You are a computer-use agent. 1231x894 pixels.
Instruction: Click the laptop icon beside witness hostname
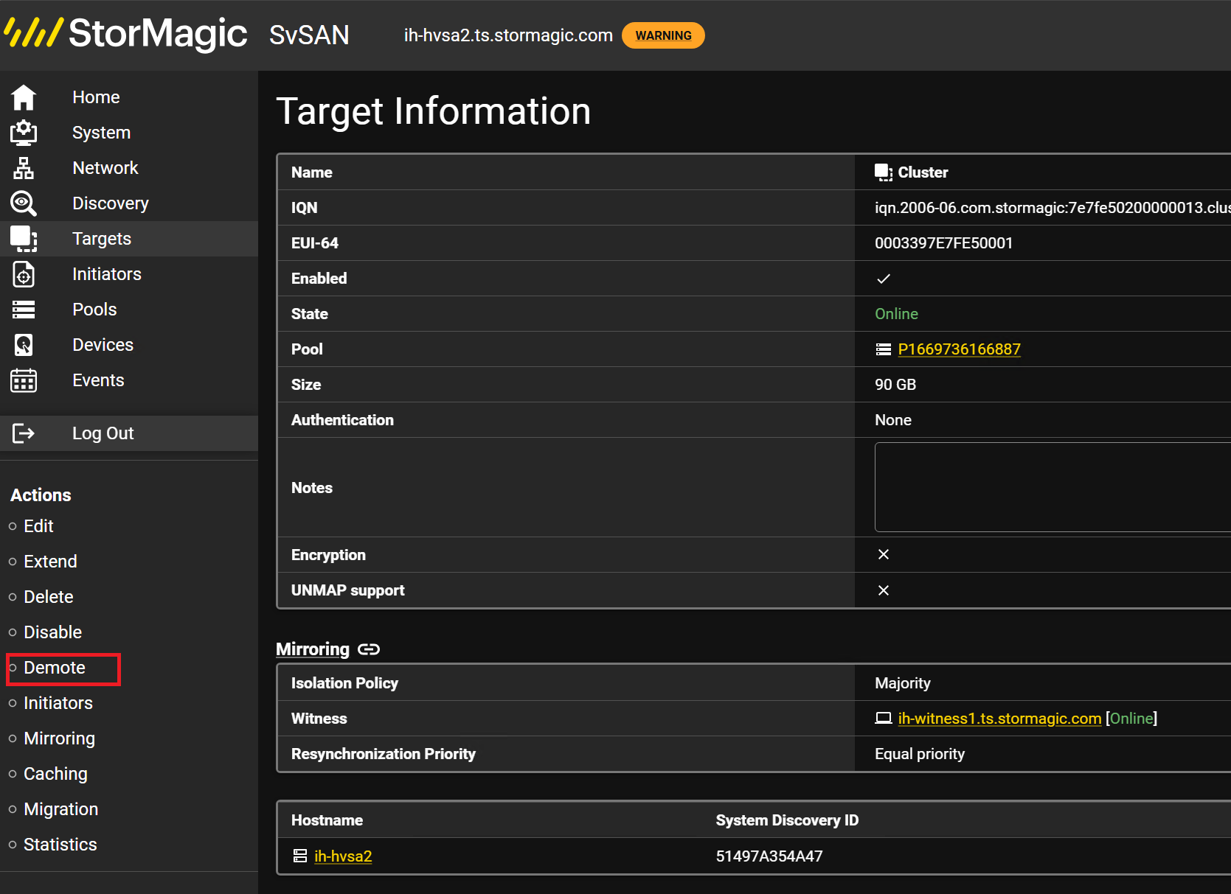coord(883,719)
